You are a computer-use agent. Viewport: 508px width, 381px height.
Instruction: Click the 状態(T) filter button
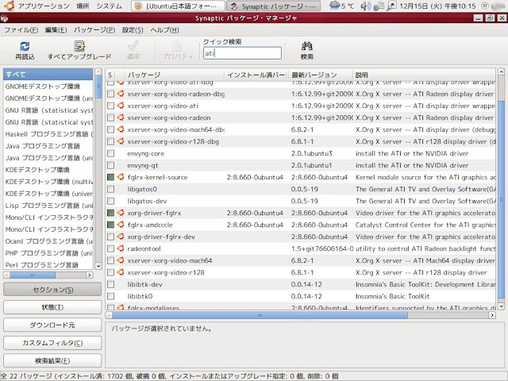(x=52, y=307)
